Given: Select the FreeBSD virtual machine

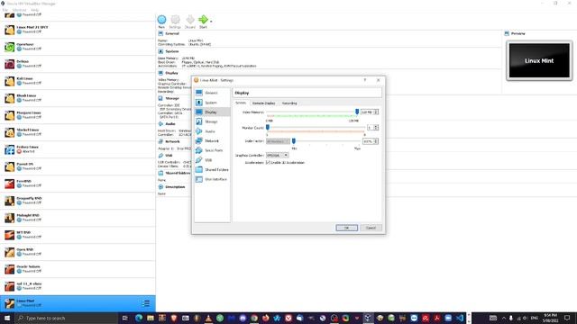Looking at the screenshot, I should [78, 184].
